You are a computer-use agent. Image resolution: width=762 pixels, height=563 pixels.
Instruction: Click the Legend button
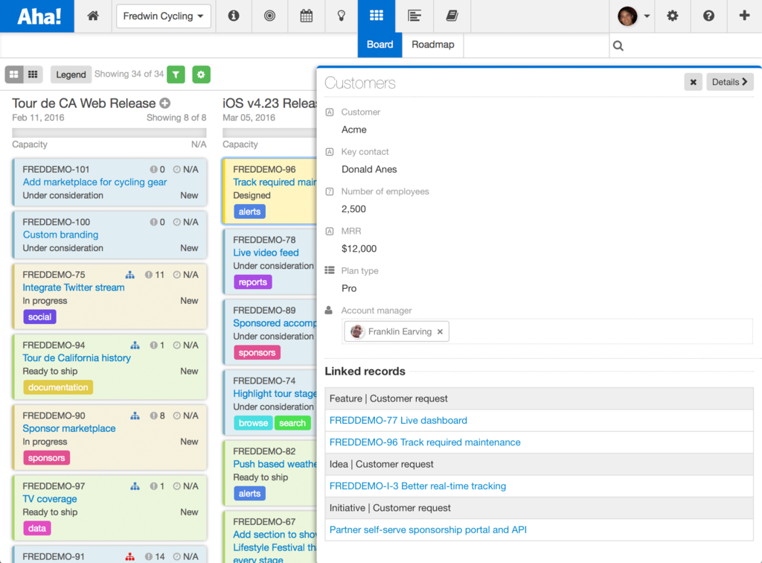pyautogui.click(x=71, y=74)
